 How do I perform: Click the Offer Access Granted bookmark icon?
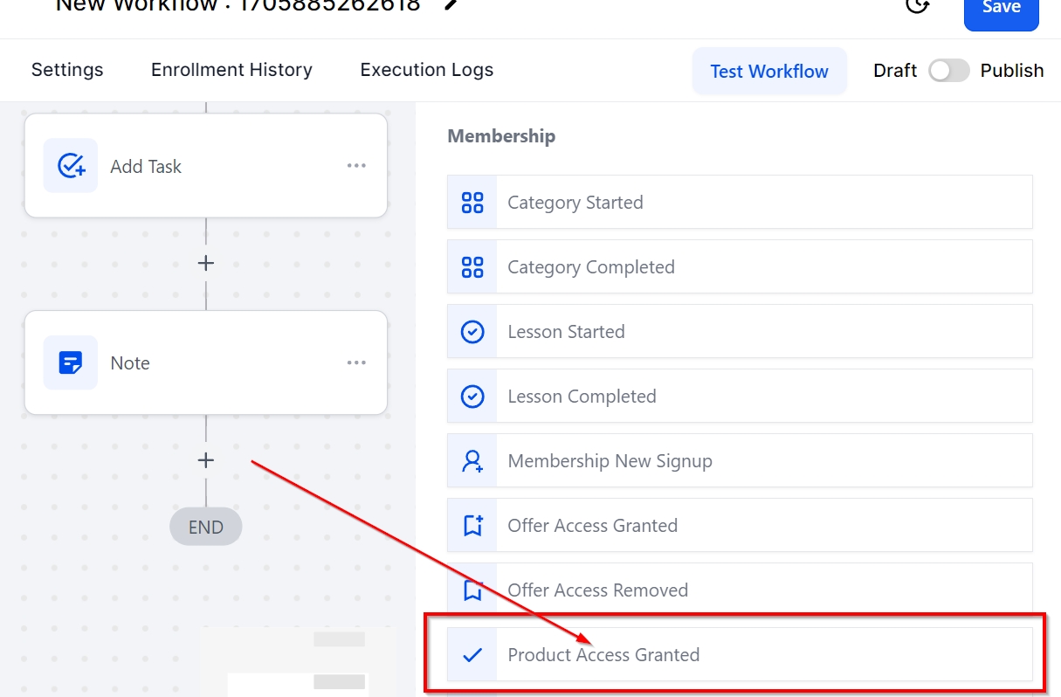tap(472, 526)
